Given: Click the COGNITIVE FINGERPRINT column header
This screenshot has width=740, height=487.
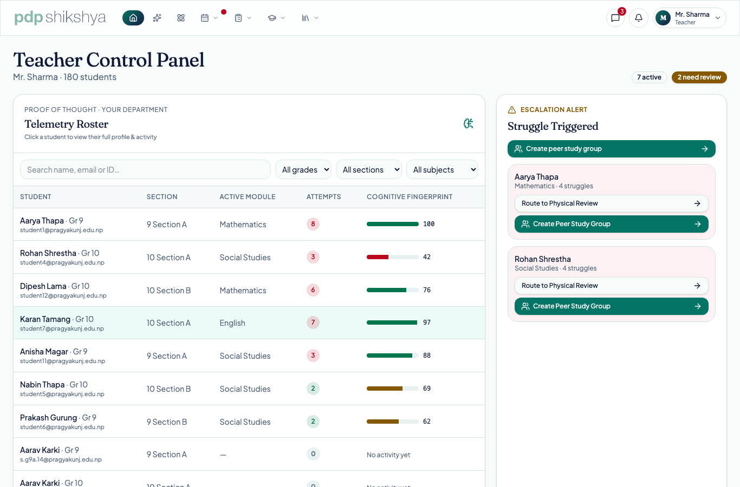Looking at the screenshot, I should click(x=410, y=197).
